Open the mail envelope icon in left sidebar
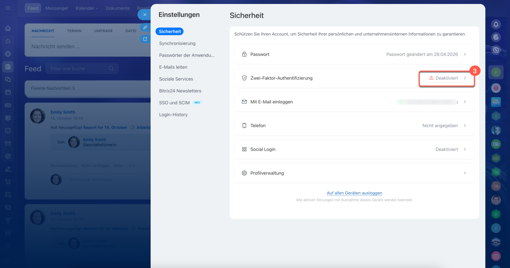 click(8, 144)
